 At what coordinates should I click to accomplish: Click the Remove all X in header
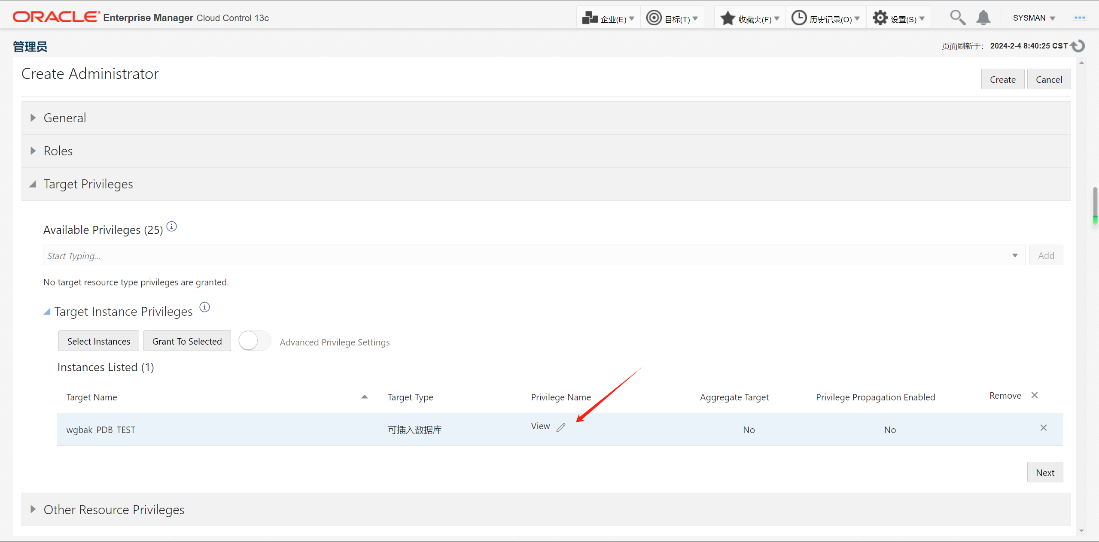click(1035, 395)
